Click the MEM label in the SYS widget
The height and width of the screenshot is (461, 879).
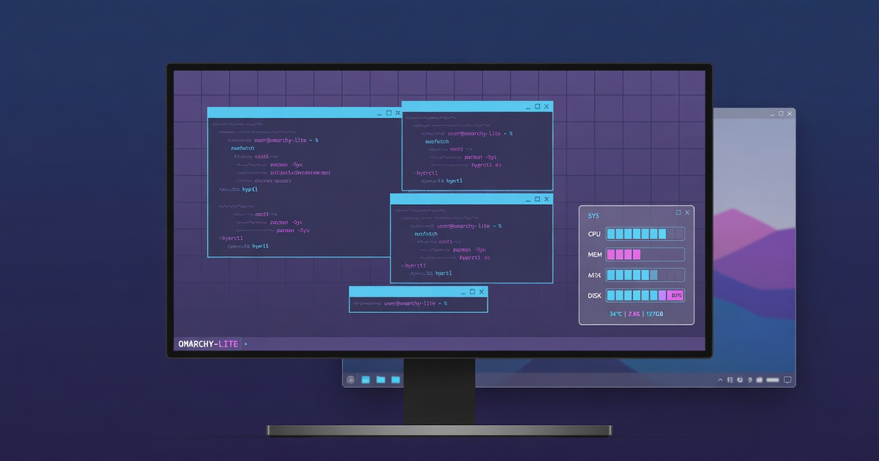click(x=595, y=255)
